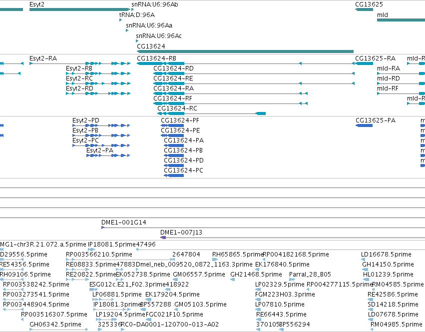Select BAC clone DME1-007J13
425x332 pixels.
pos(293,237)
